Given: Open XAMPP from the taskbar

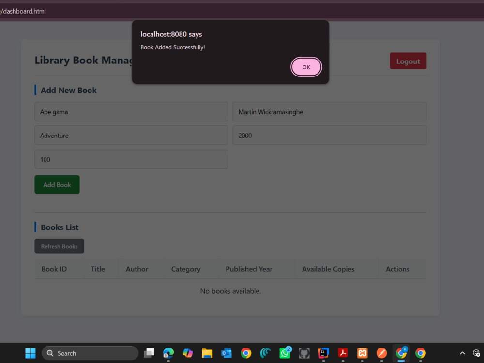Looking at the screenshot, I should point(362,353).
